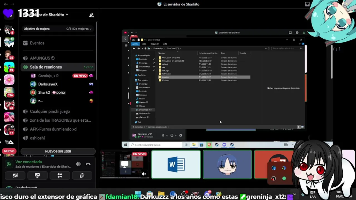Open Compartir tab in streamed Explorer
The width and height of the screenshot is (356, 200).
[155, 44]
